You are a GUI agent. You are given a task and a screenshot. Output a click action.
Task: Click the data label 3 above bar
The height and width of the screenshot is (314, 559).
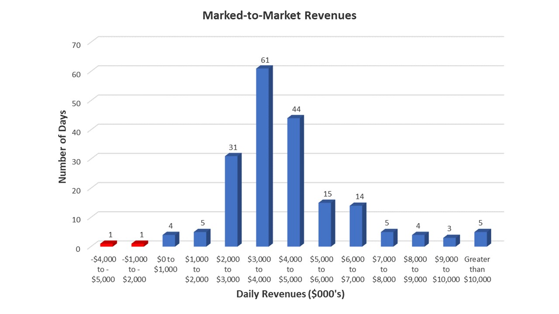click(449, 229)
